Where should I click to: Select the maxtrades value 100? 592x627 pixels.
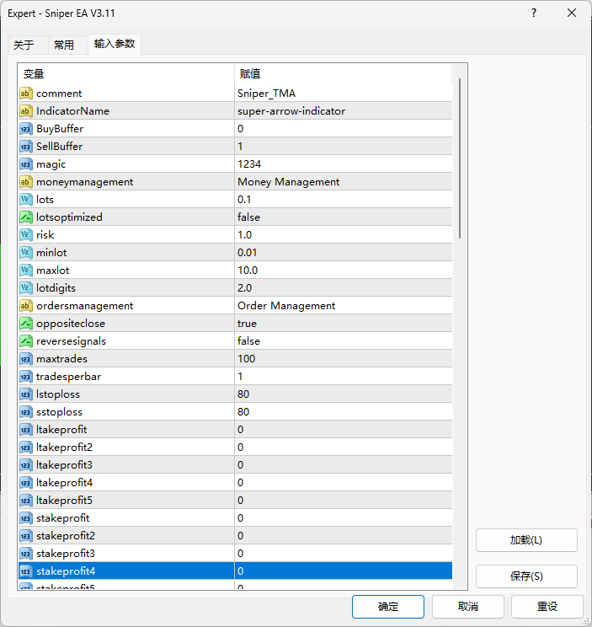click(x=343, y=359)
